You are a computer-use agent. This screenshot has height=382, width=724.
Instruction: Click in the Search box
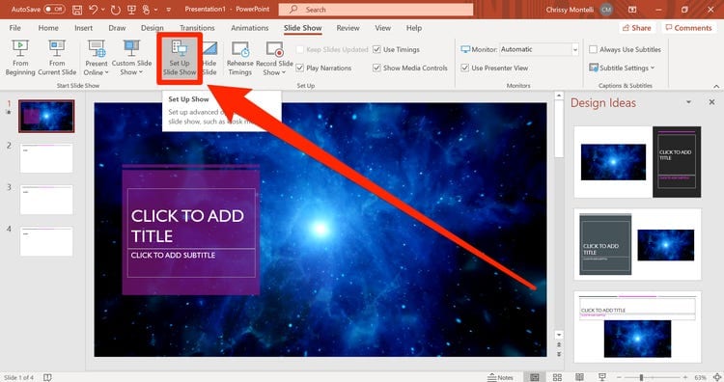click(x=376, y=10)
